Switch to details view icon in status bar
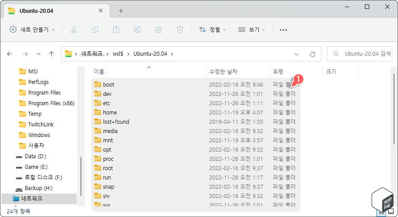Viewport: 398px width, 217px height. 382,212
